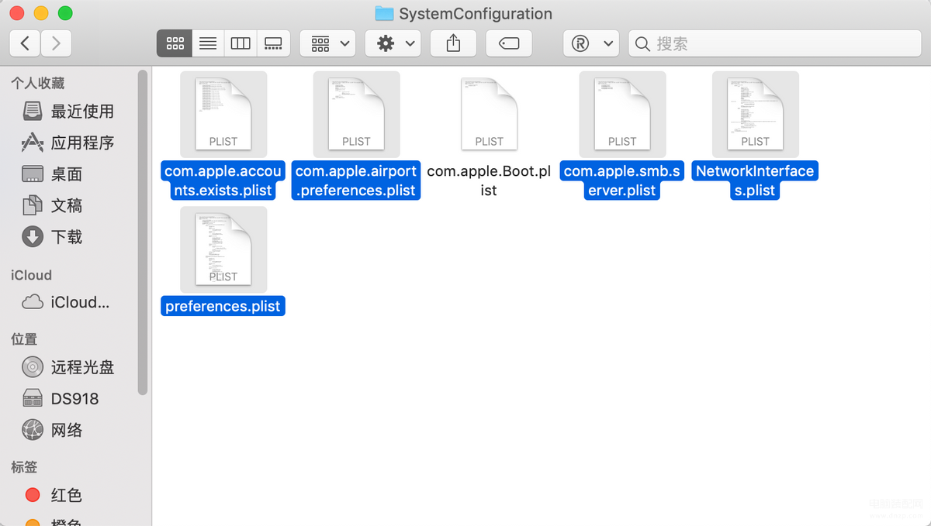Click the Share toolbar button
The image size is (931, 526).
coord(453,43)
